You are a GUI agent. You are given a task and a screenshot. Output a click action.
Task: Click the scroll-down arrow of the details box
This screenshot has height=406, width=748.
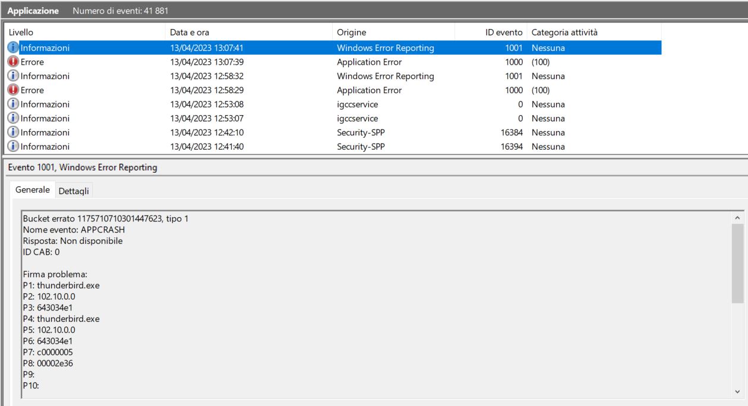pos(738,391)
